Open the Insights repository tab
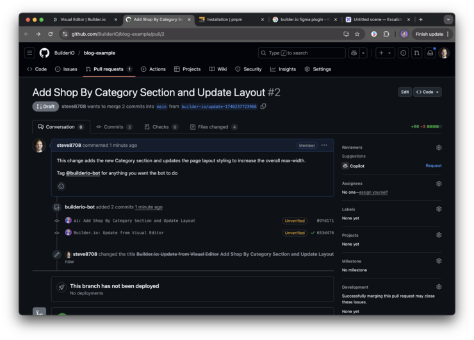Screen dimensions: 474x340 click(x=283, y=69)
